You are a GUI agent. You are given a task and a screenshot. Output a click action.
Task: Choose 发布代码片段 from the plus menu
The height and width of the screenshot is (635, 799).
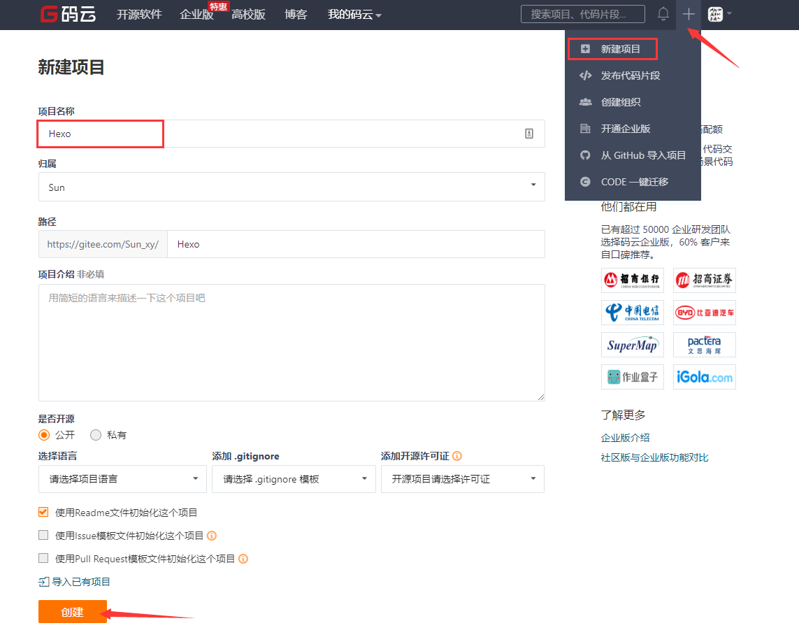633,76
